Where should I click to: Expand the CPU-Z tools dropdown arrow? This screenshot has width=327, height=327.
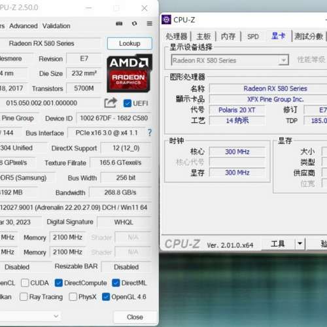300,243
